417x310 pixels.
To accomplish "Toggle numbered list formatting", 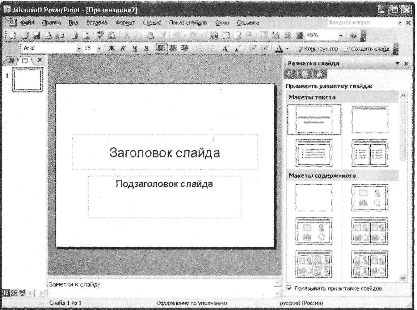I will pos(200,48).
